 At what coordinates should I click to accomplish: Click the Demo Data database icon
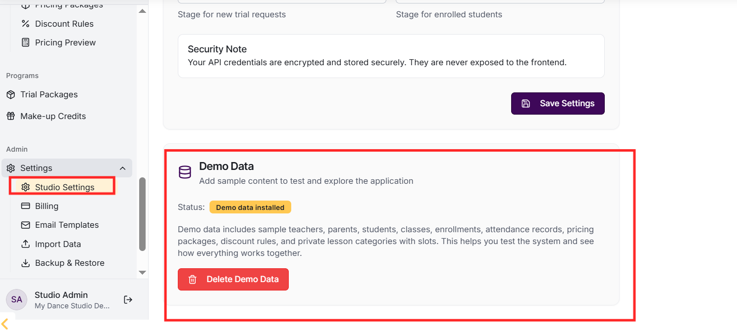click(x=185, y=172)
